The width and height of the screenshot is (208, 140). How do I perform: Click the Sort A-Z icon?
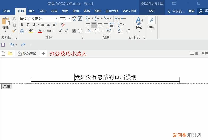point(120,31)
